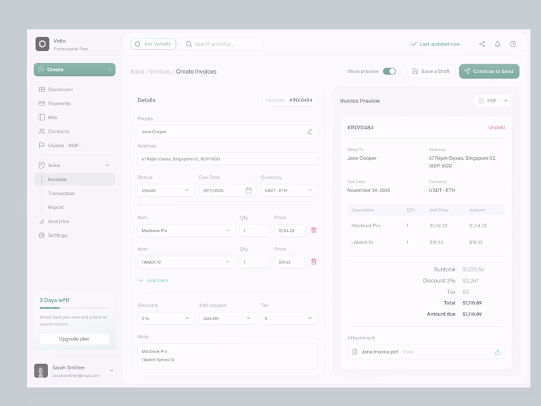Open the Status Unpaid dropdown

pos(166,190)
